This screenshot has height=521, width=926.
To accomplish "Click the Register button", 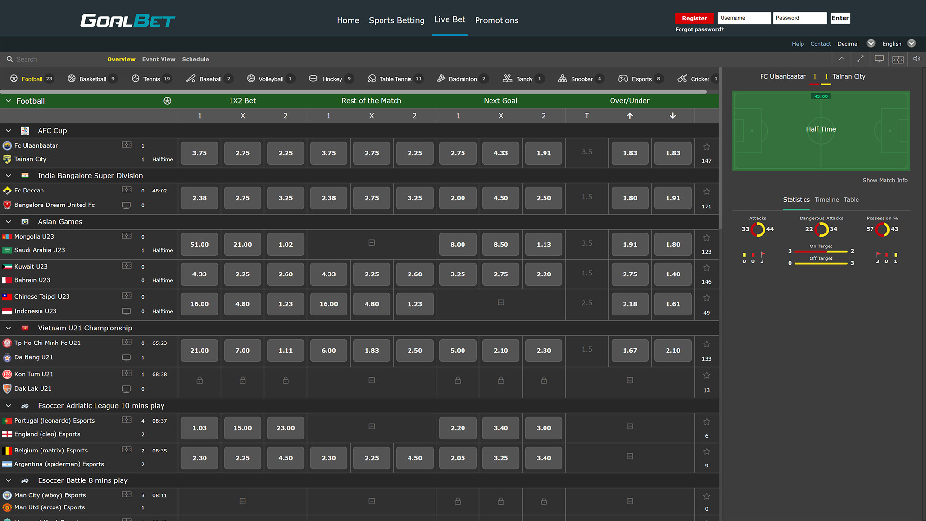I will [x=694, y=18].
